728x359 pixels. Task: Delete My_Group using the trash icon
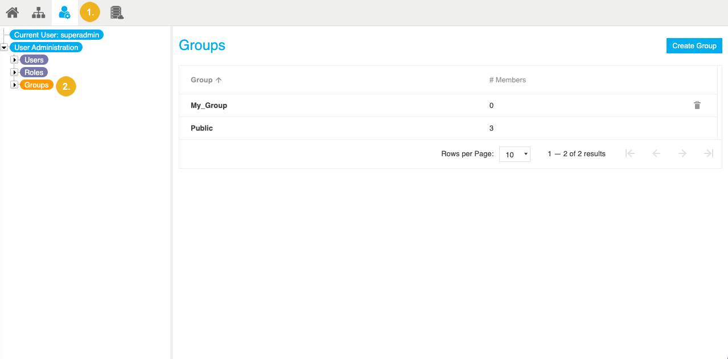(x=697, y=105)
